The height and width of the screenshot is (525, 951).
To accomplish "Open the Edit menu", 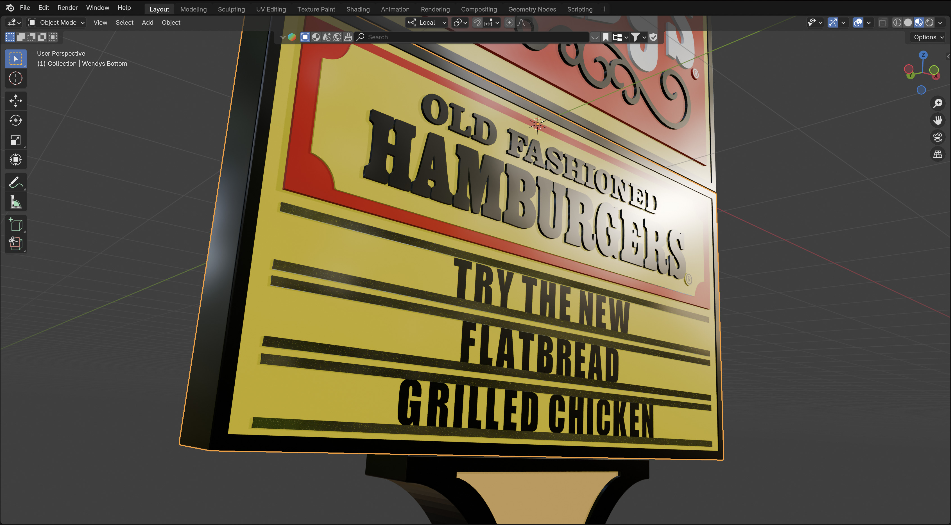I will click(44, 7).
